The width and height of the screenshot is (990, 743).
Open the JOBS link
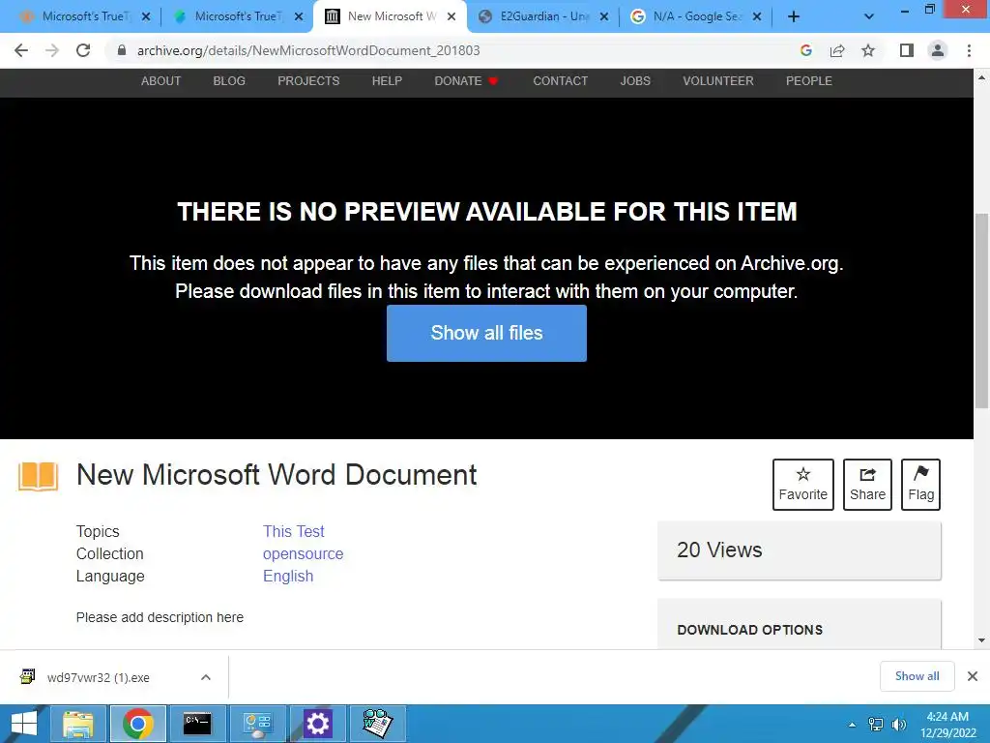coord(635,81)
